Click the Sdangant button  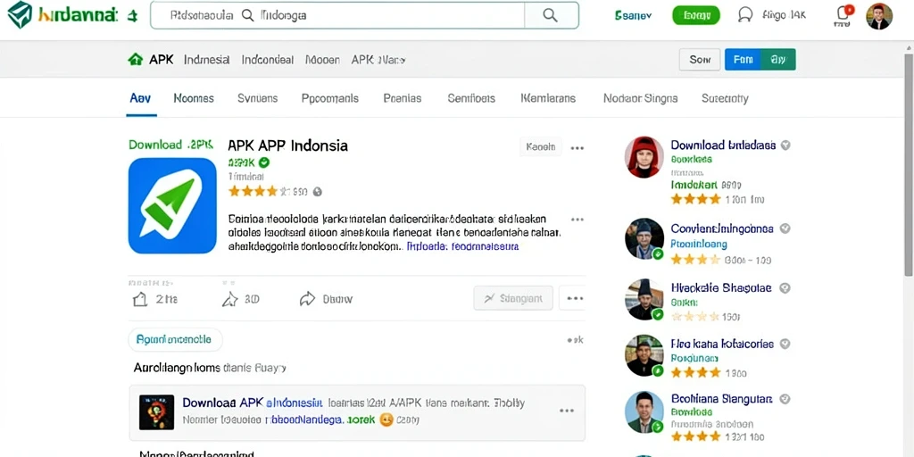513,298
